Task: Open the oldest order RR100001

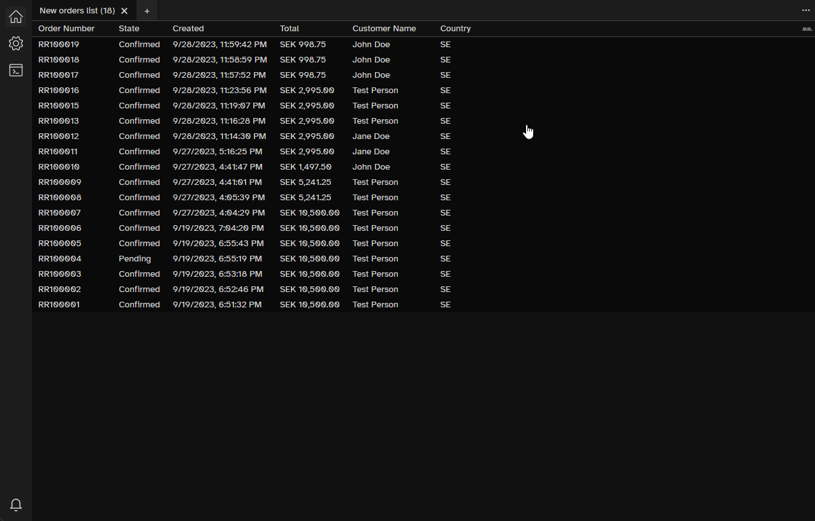Action: (x=59, y=304)
